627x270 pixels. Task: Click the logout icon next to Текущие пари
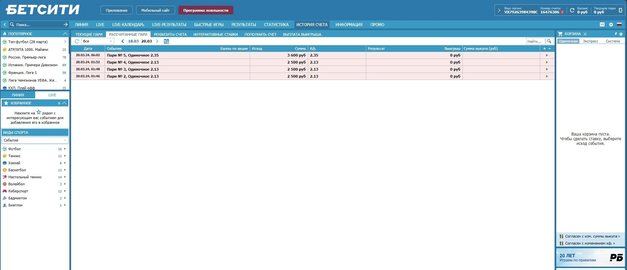tap(621, 10)
